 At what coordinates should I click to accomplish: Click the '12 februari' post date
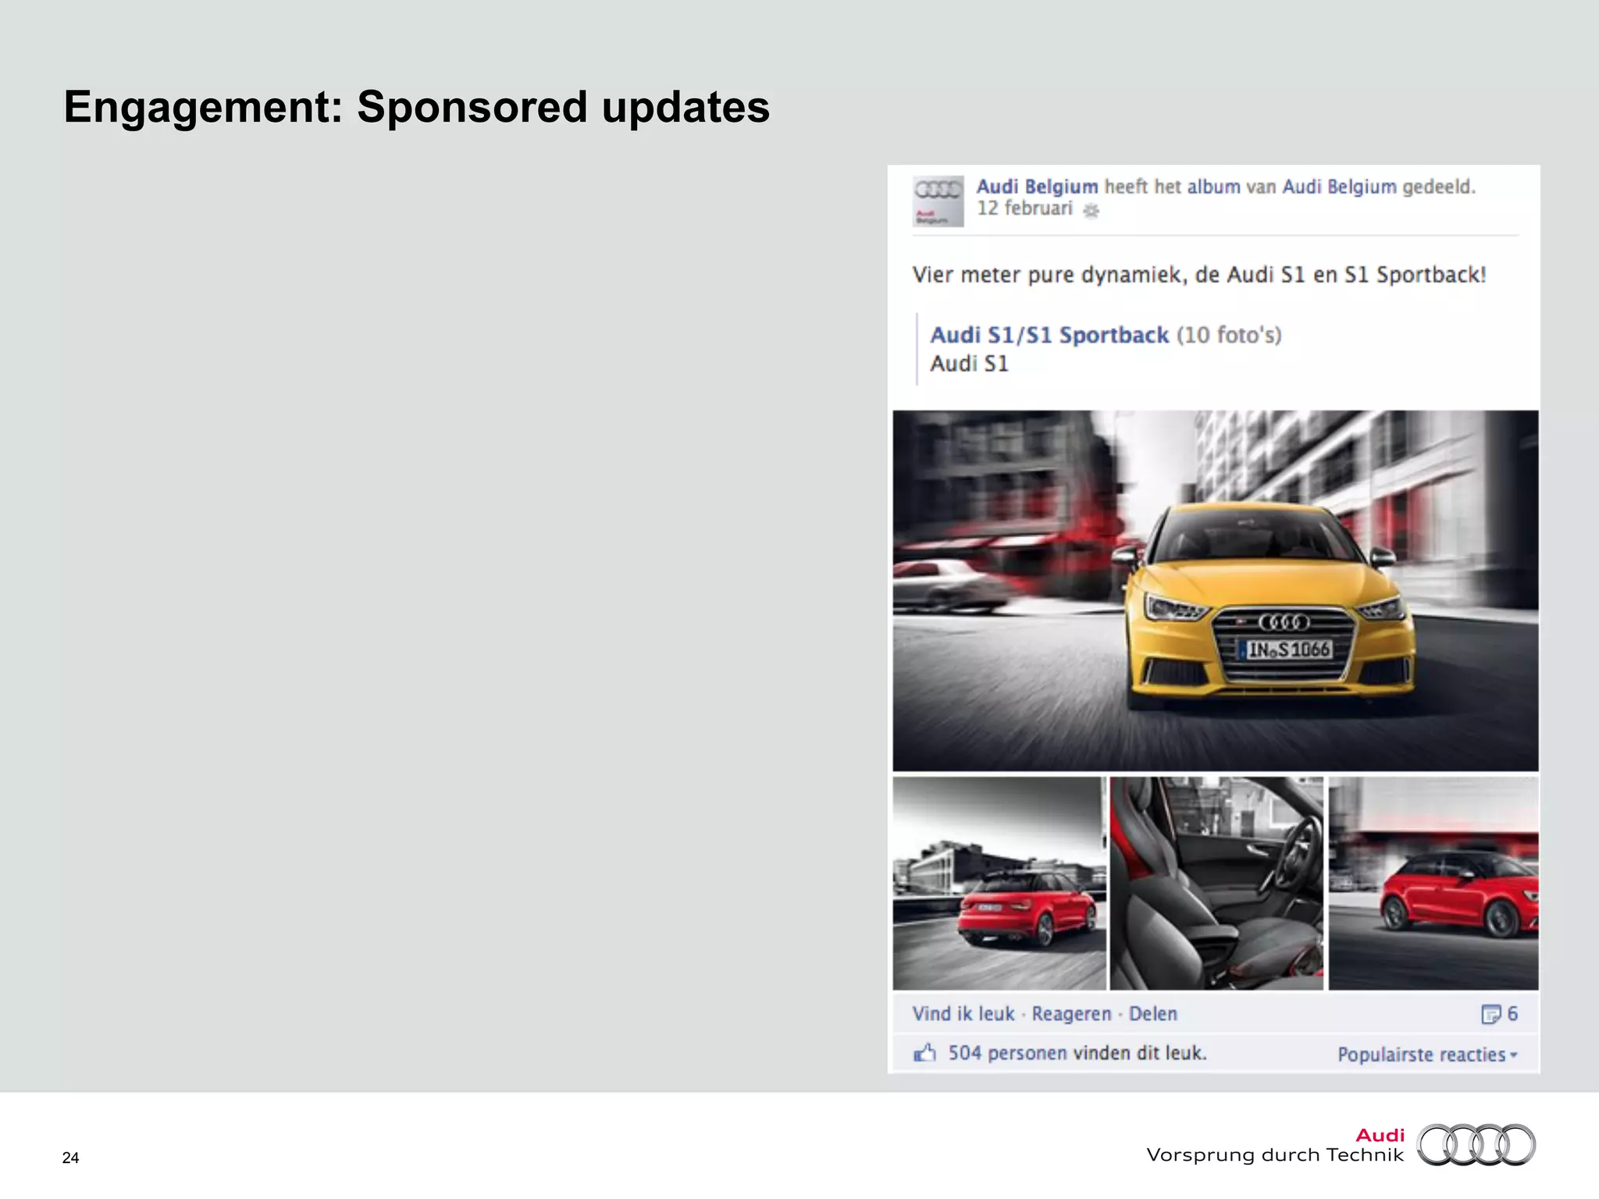pyautogui.click(x=1024, y=208)
